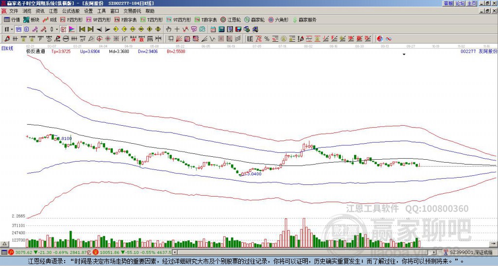Screen dimensions: 498x266
Task: Open the 浏览 menu
Action: click(27, 11)
